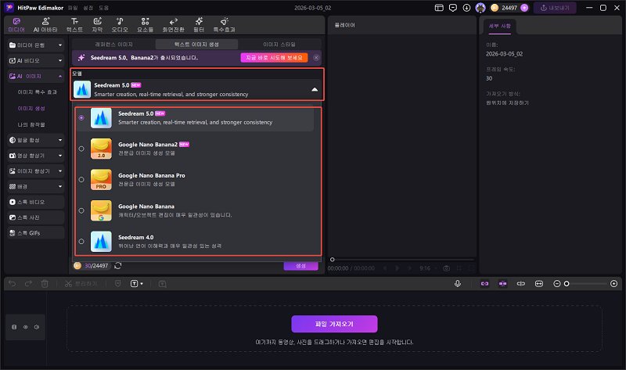Click the player progress bar handle
Image resolution: width=626 pixels, height=370 pixels.
(332, 260)
